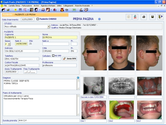
Task: Click the blue table window toolbar icon
Action: pos(20,10)
